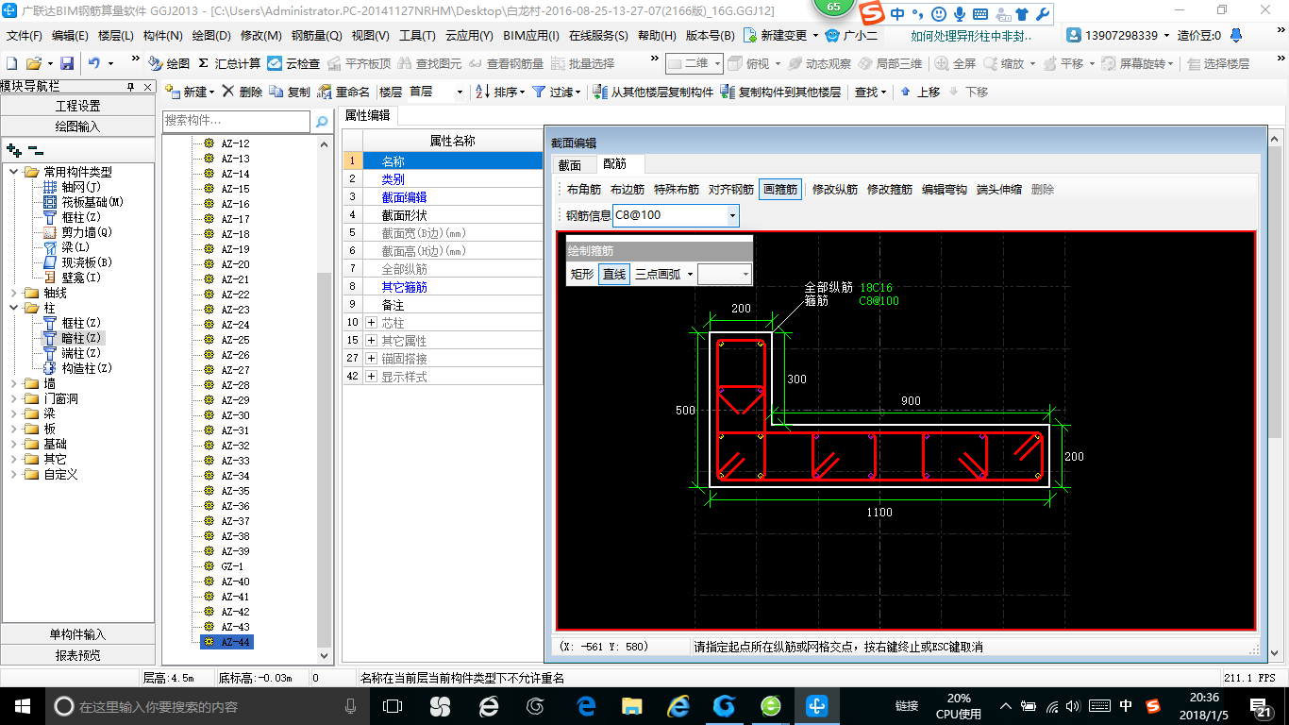1289x725 pixels.
Task: Click expand-all plus icon in navigator
Action: coord(14,149)
